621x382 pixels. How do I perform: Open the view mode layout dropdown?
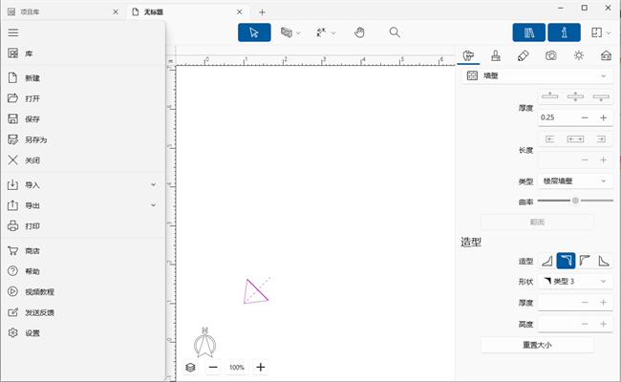coord(600,32)
